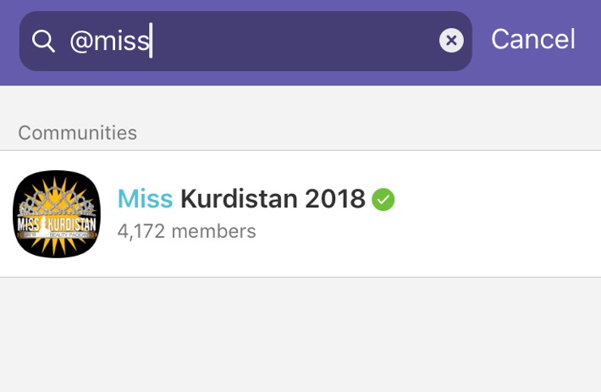Open the Miss Kurdistan 2018 community
This screenshot has height=392, width=601.
point(254,214)
